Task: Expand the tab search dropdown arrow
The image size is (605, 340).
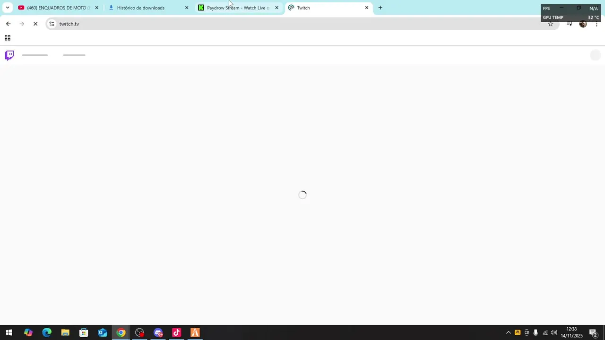Action: [x=7, y=8]
